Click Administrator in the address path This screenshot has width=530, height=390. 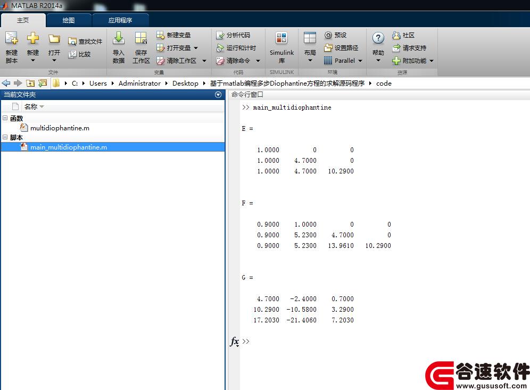(139, 83)
